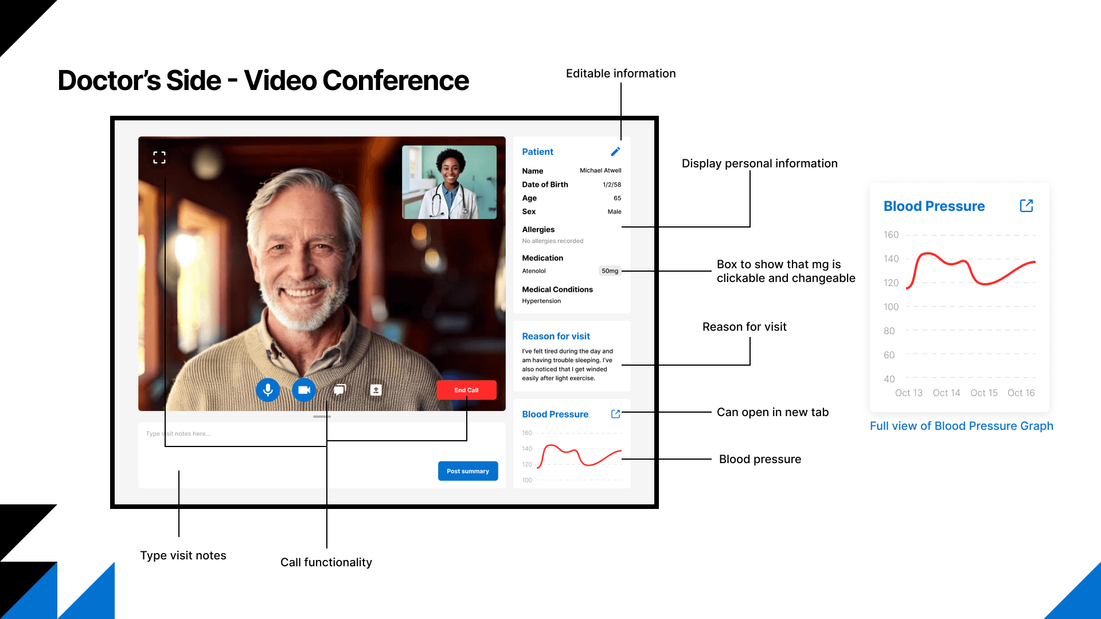The width and height of the screenshot is (1101, 619).
Task: Click the Post summary button
Action: click(x=468, y=471)
